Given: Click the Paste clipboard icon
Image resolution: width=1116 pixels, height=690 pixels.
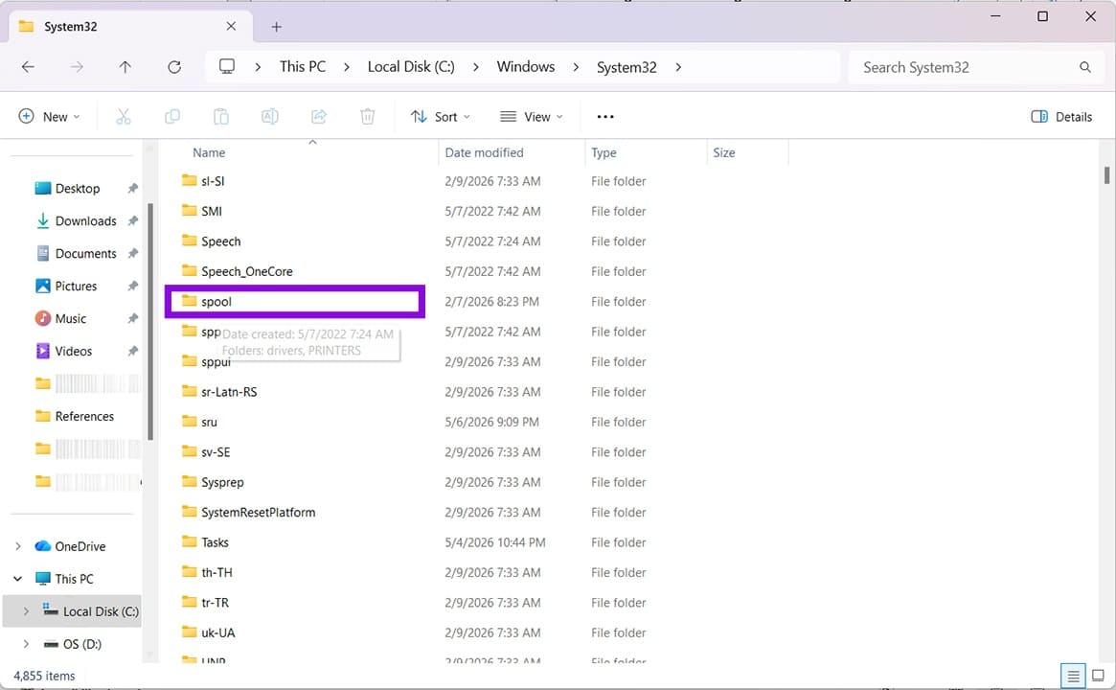Looking at the screenshot, I should (221, 117).
